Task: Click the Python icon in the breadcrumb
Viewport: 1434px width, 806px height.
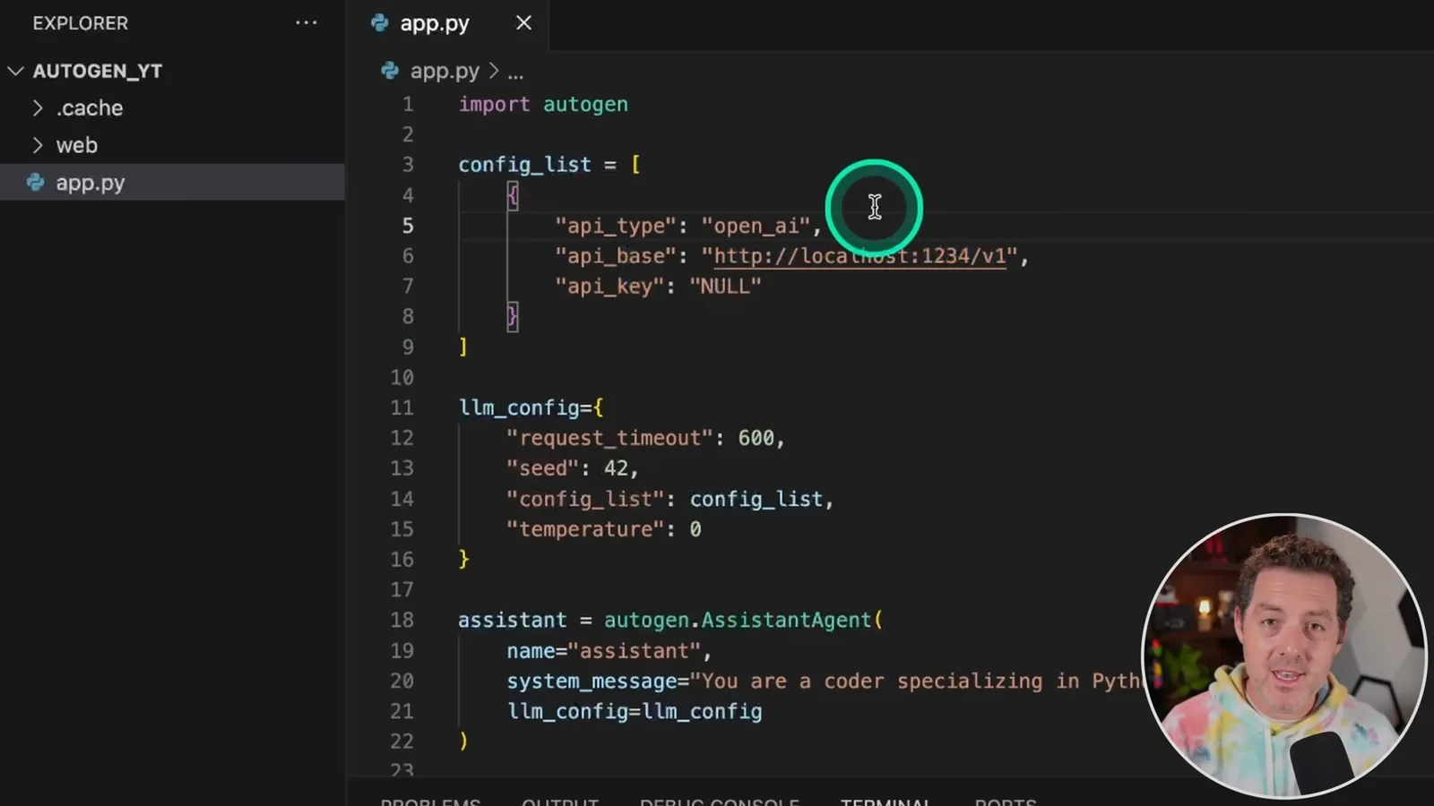Action: click(390, 71)
